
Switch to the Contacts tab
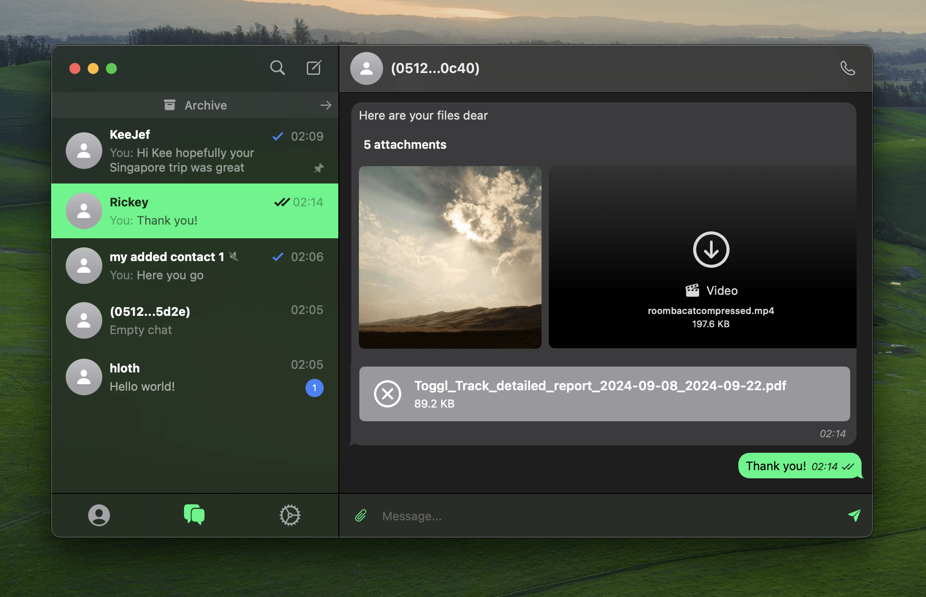99,515
